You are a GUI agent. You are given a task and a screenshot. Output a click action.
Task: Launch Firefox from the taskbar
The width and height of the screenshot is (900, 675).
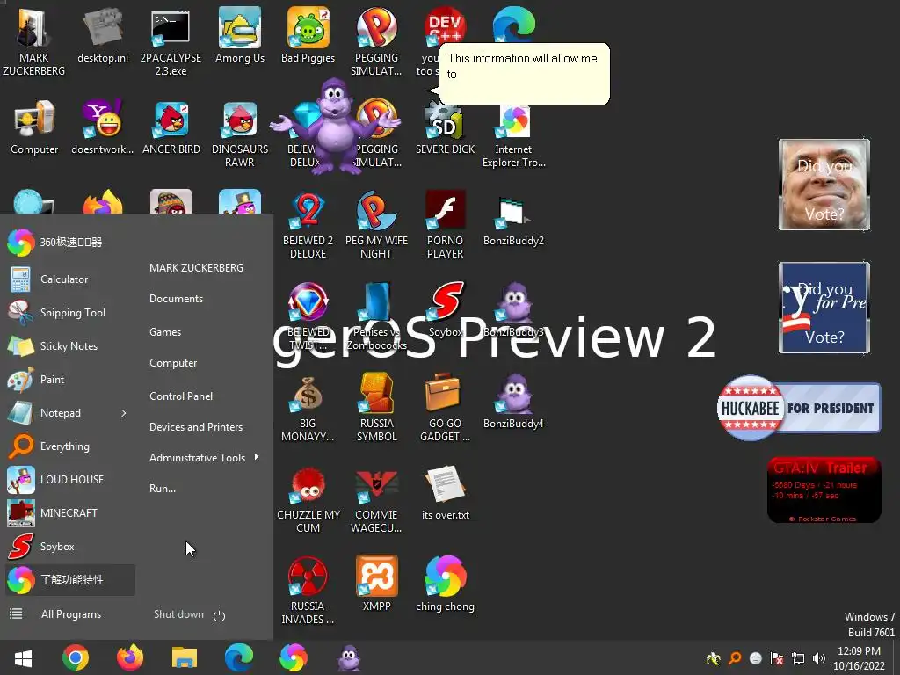point(130,657)
